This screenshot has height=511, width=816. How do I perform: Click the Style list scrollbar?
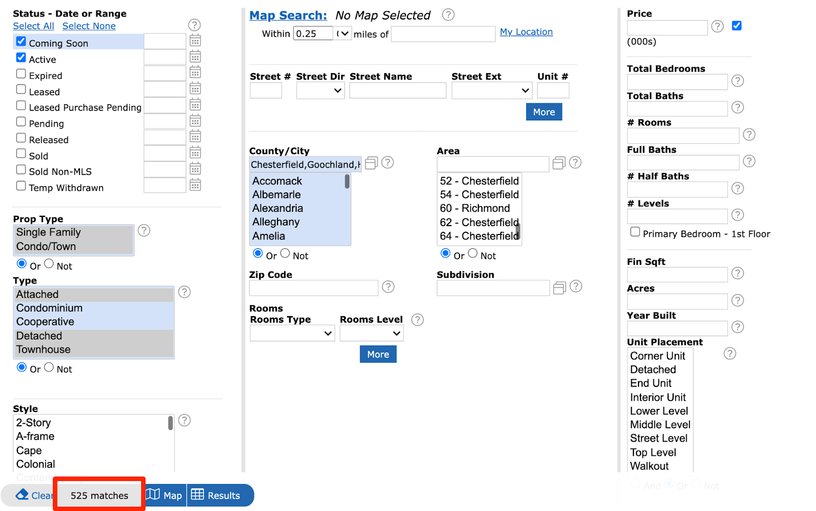(x=170, y=423)
